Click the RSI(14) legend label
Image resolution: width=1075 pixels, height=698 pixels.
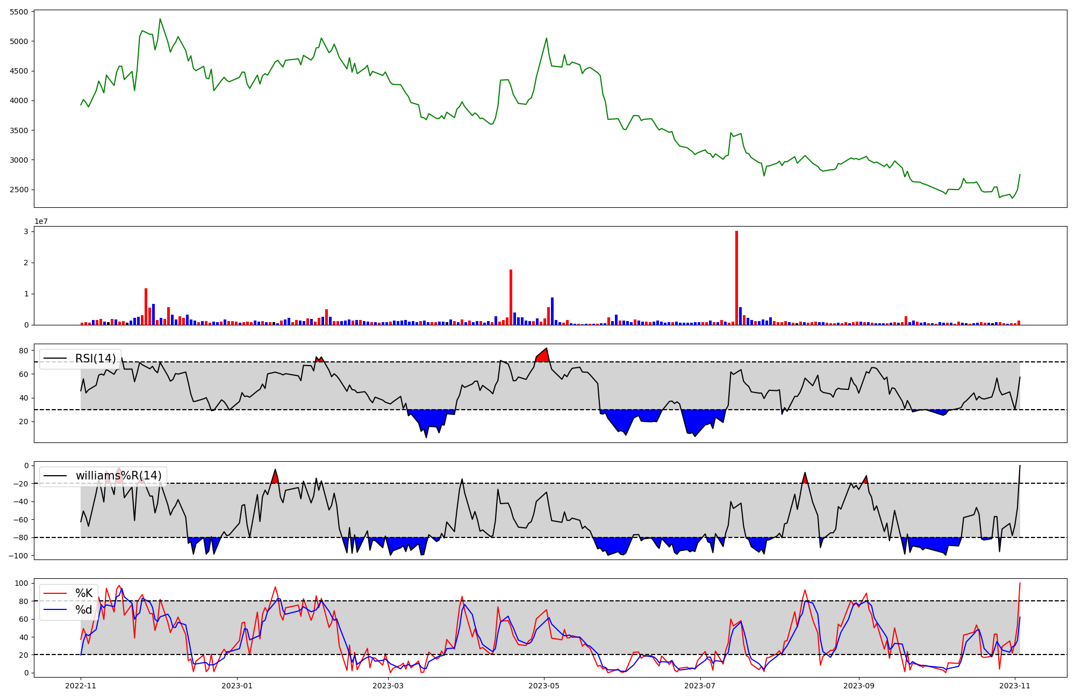tap(95, 359)
